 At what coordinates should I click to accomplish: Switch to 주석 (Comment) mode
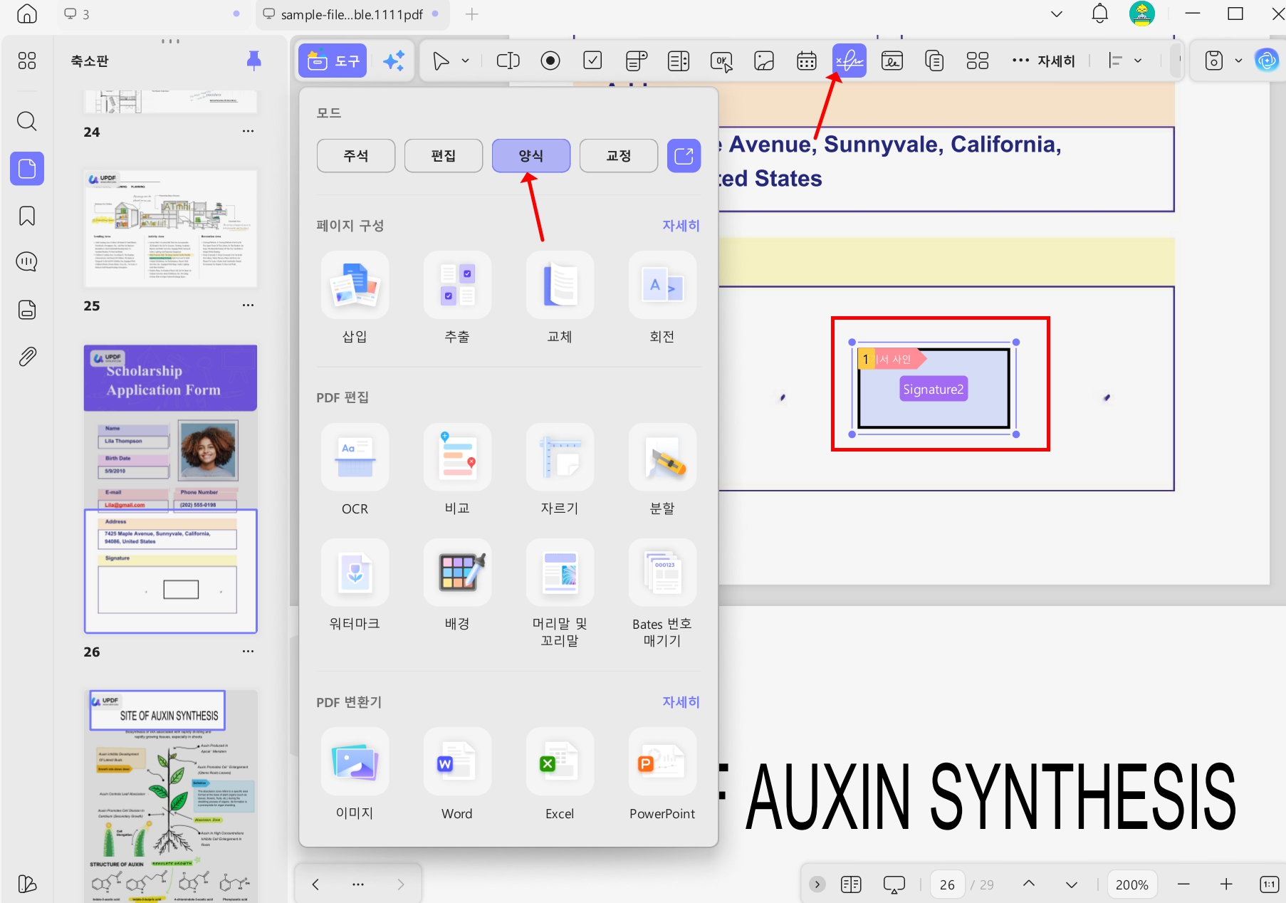tap(356, 155)
